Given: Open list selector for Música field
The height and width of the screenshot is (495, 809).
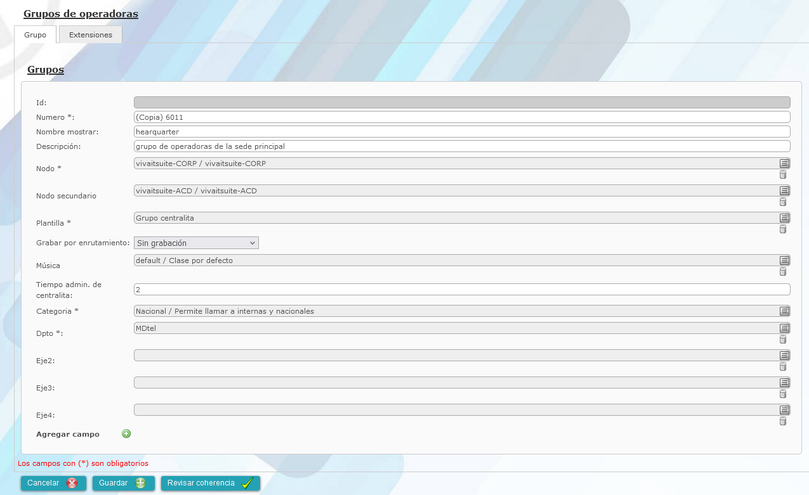Looking at the screenshot, I should tap(784, 260).
